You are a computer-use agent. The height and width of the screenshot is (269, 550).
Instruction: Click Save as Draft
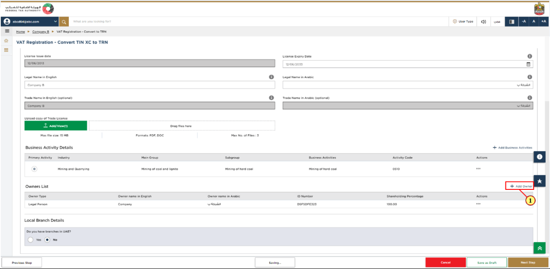click(487, 263)
